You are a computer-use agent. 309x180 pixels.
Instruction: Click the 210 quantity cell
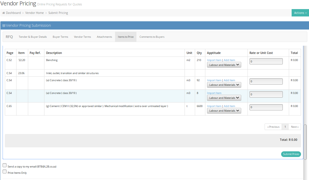pos(200,63)
